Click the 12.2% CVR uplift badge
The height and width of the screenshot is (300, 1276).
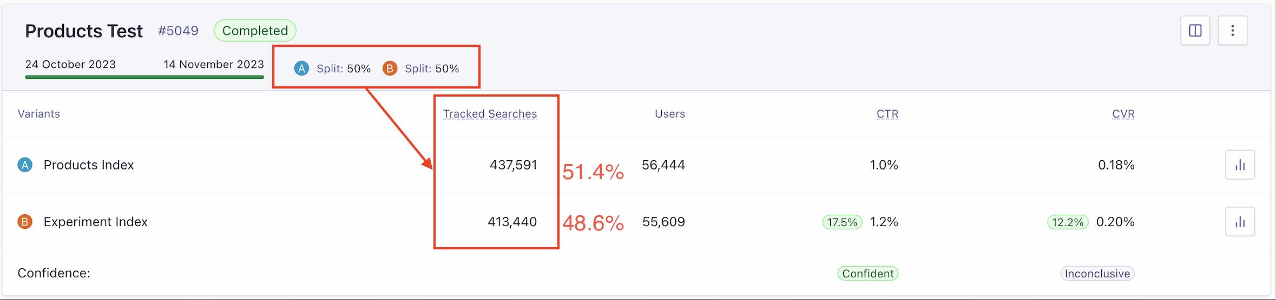tap(1067, 222)
